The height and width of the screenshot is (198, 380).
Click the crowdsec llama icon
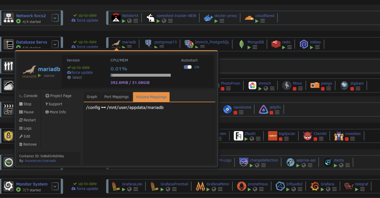click(339, 136)
